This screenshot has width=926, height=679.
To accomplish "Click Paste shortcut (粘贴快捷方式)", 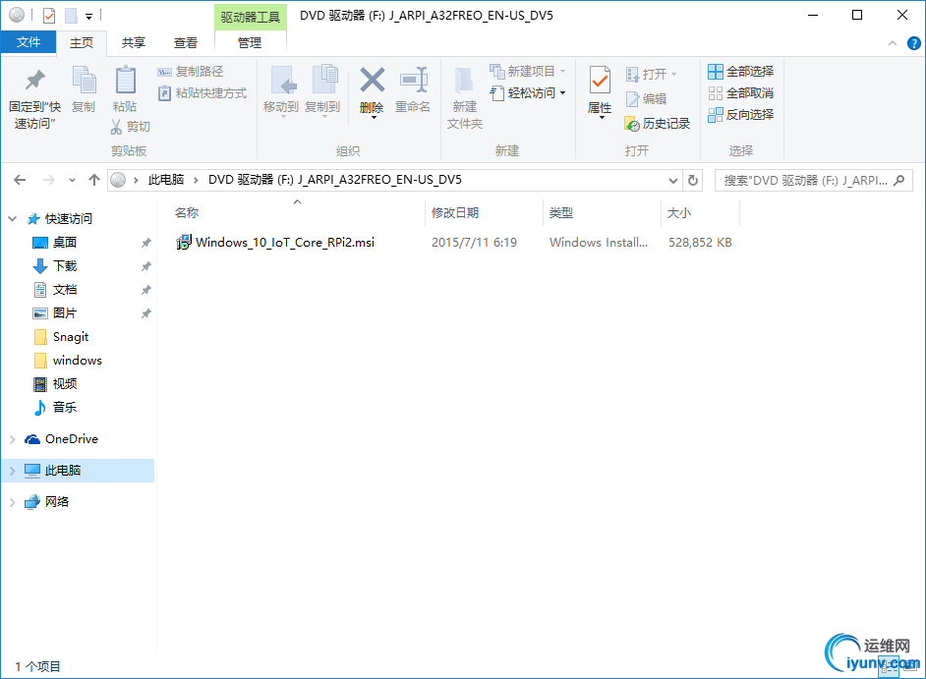I will coord(203,92).
